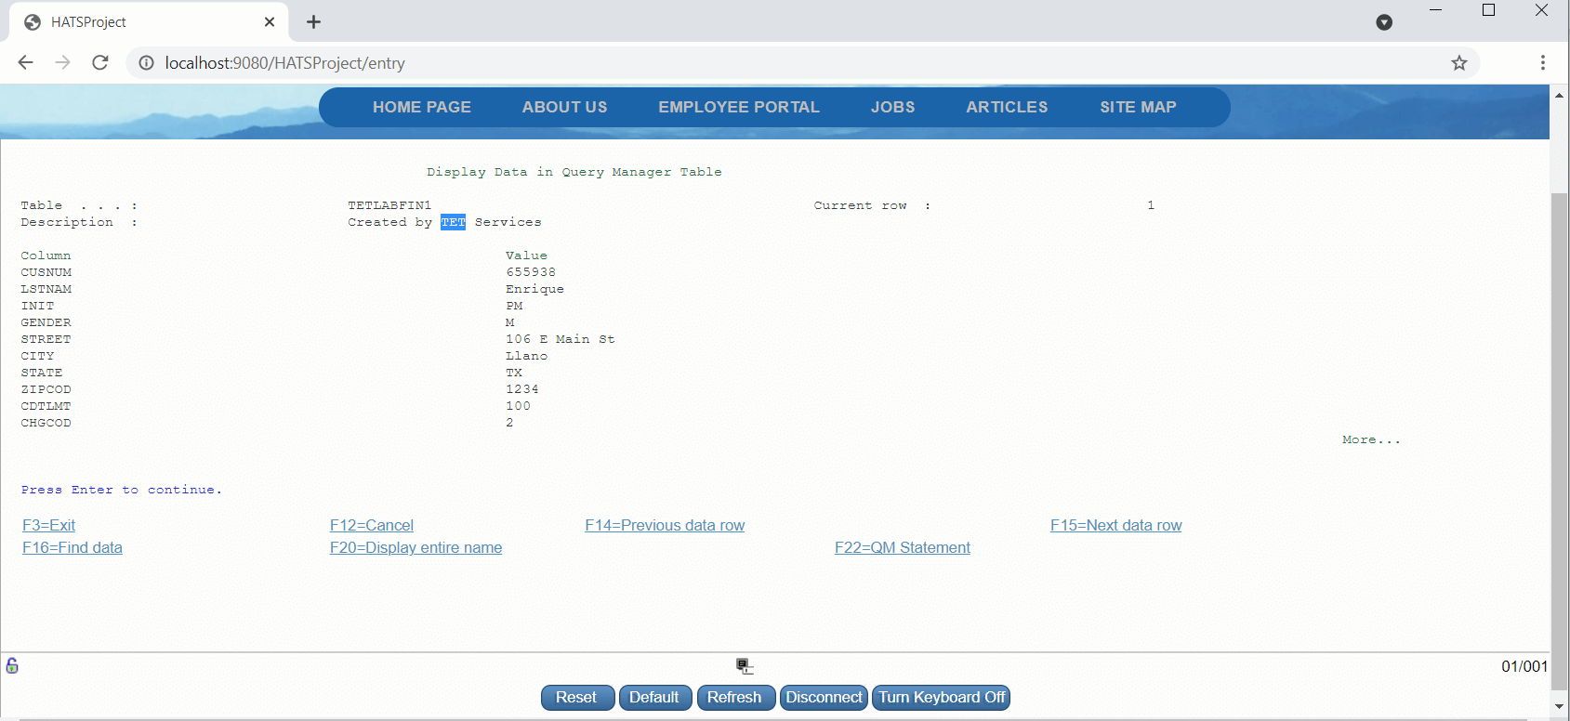
Task: Open a new browser tab
Action: click(x=313, y=22)
